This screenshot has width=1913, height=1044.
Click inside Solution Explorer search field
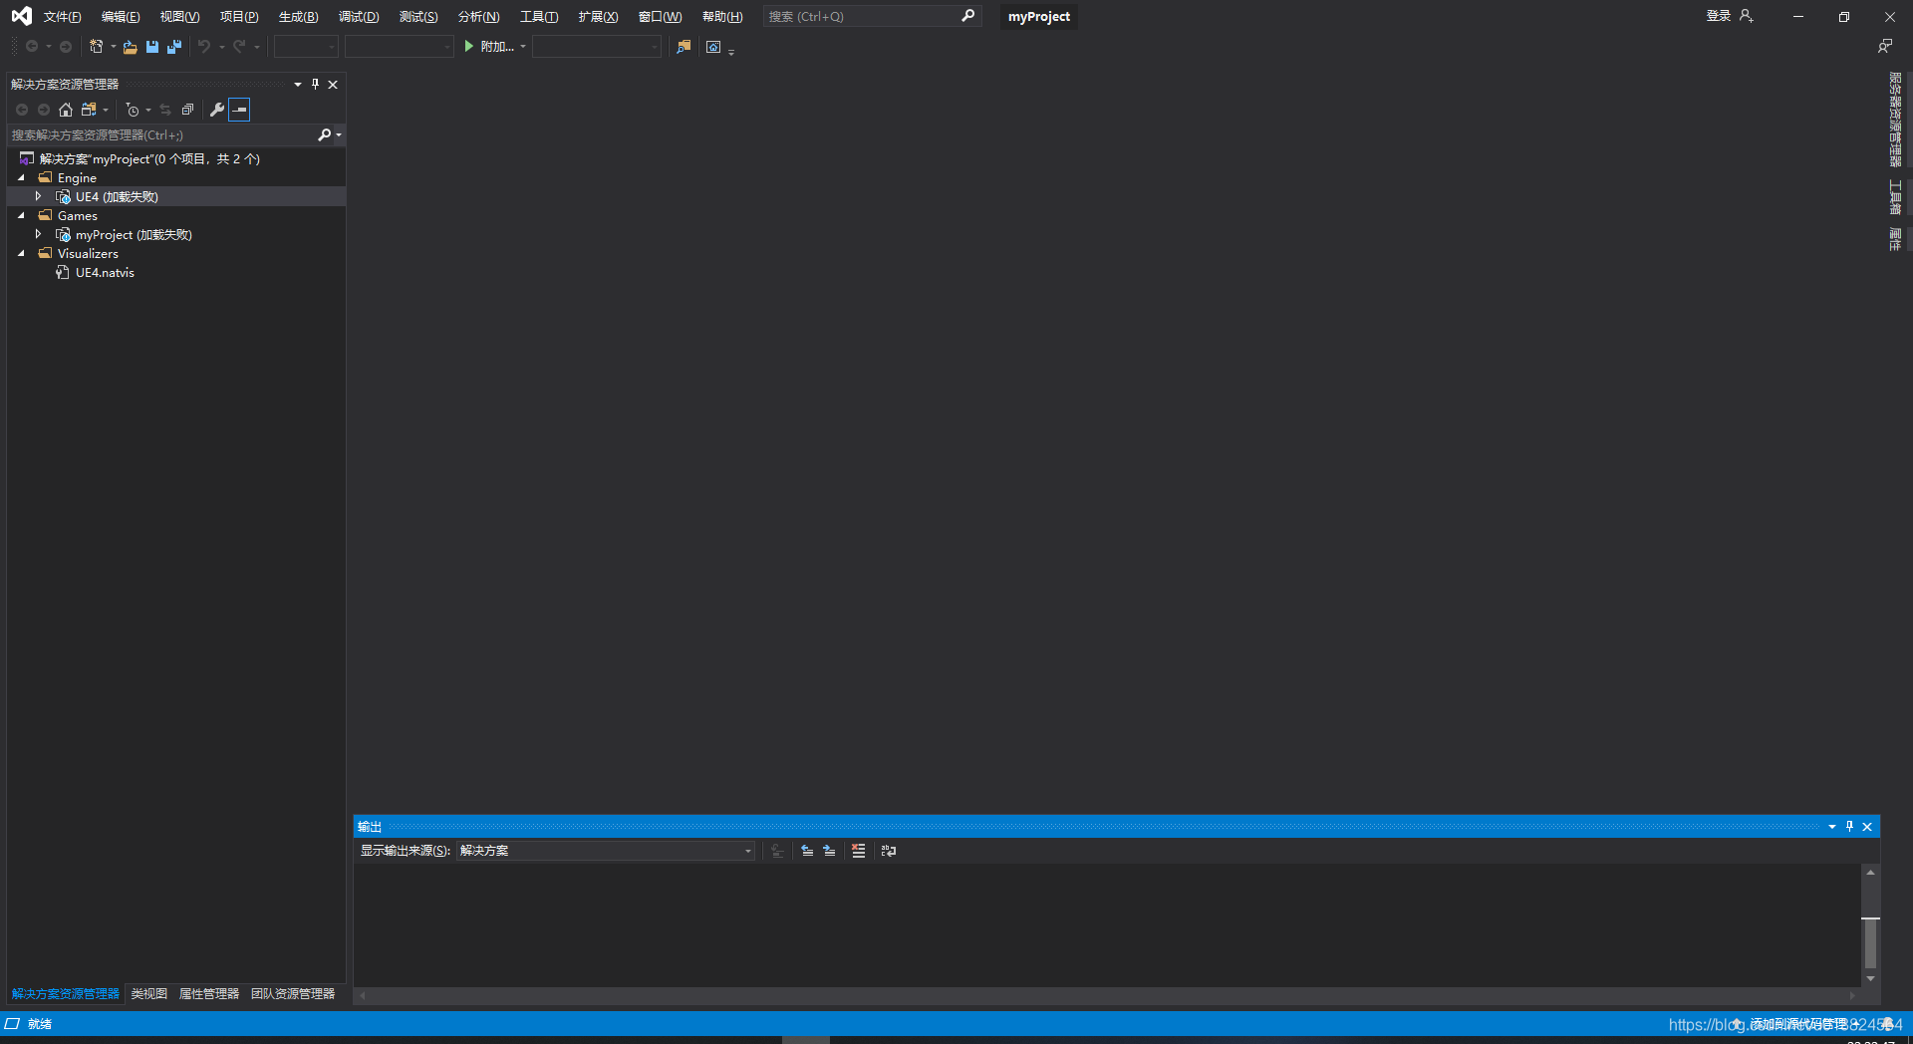159,134
